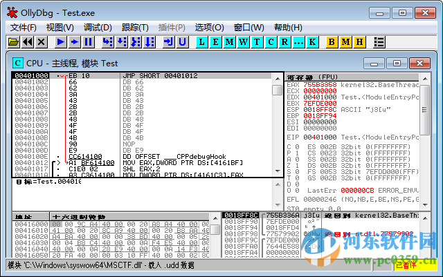Click the registers (FPU) header bar

[352, 77]
